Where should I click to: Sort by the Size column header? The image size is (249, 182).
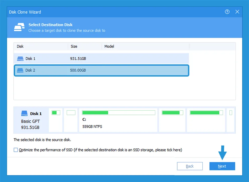[85, 46]
